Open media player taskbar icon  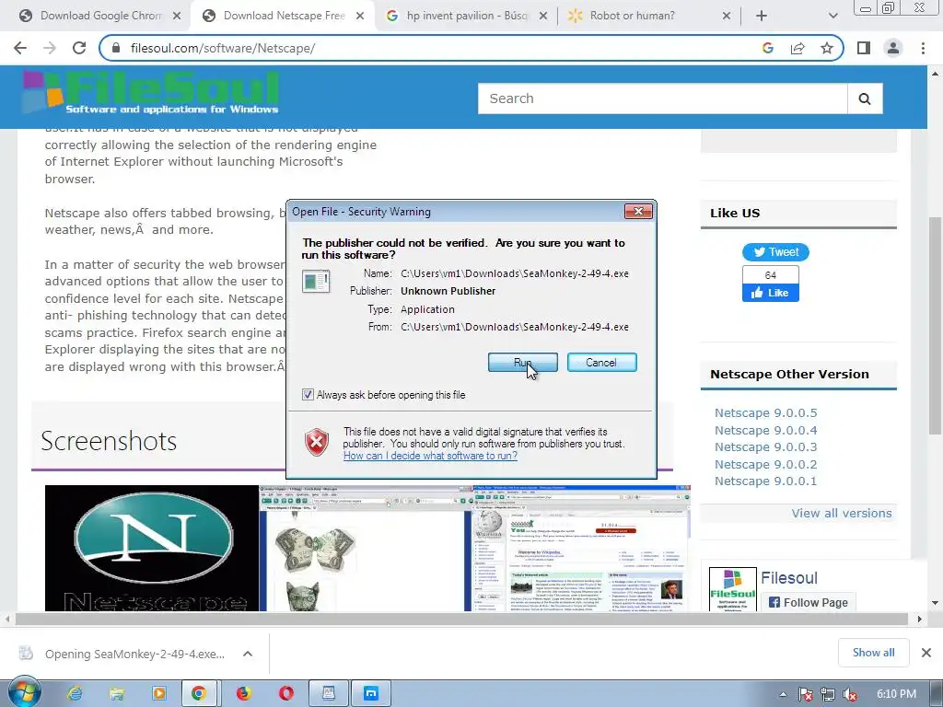pyautogui.click(x=158, y=693)
